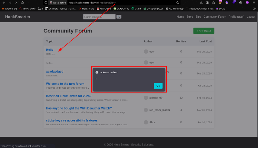Dismiss the alert with OK button
The height and width of the screenshot is (148, 258).
coord(158,86)
